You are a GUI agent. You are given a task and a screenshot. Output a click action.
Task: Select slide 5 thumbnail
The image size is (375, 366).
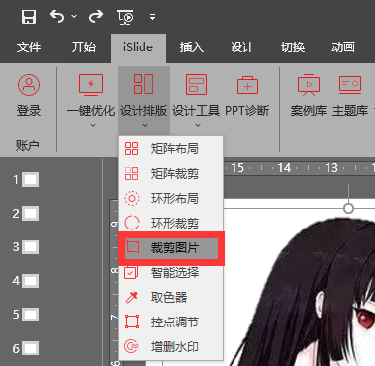point(31,315)
